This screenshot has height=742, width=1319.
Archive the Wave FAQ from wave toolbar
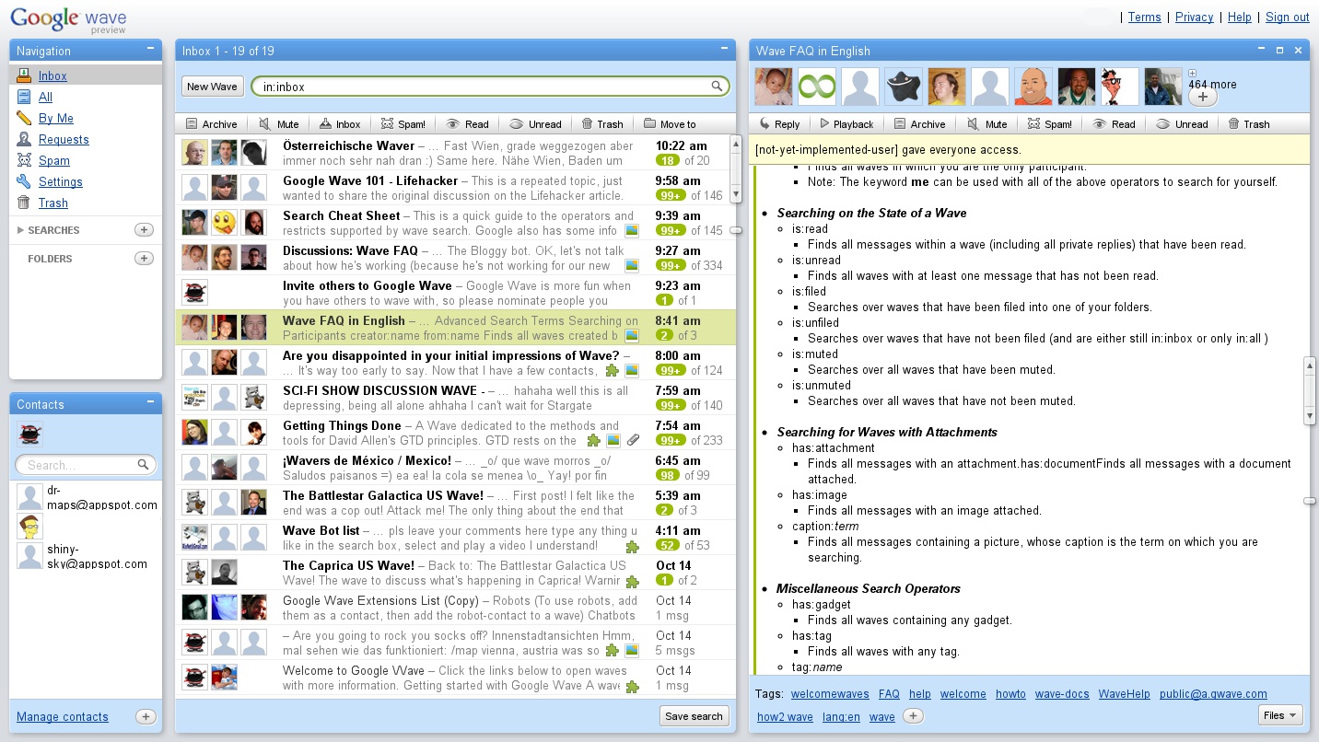(919, 124)
